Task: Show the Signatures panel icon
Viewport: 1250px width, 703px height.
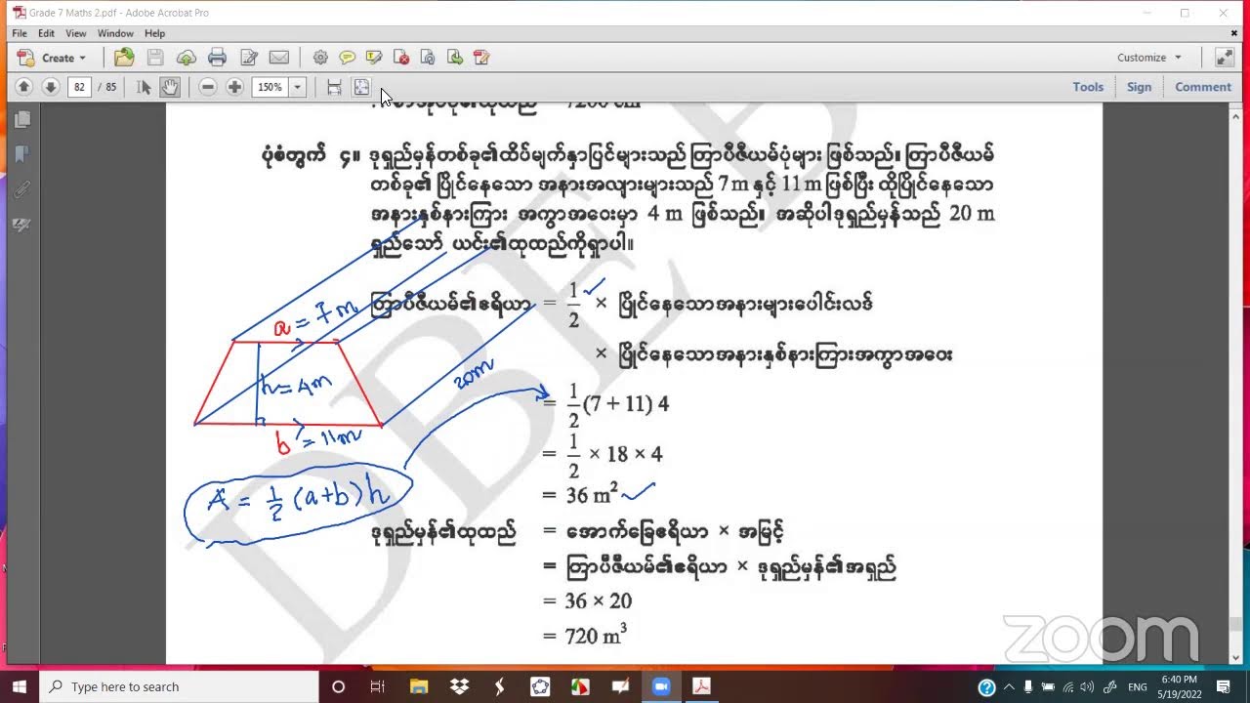Action: click(22, 225)
